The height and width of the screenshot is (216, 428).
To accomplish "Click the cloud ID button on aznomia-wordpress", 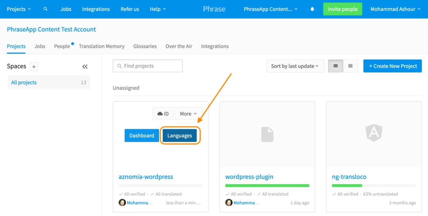I will click(163, 114).
